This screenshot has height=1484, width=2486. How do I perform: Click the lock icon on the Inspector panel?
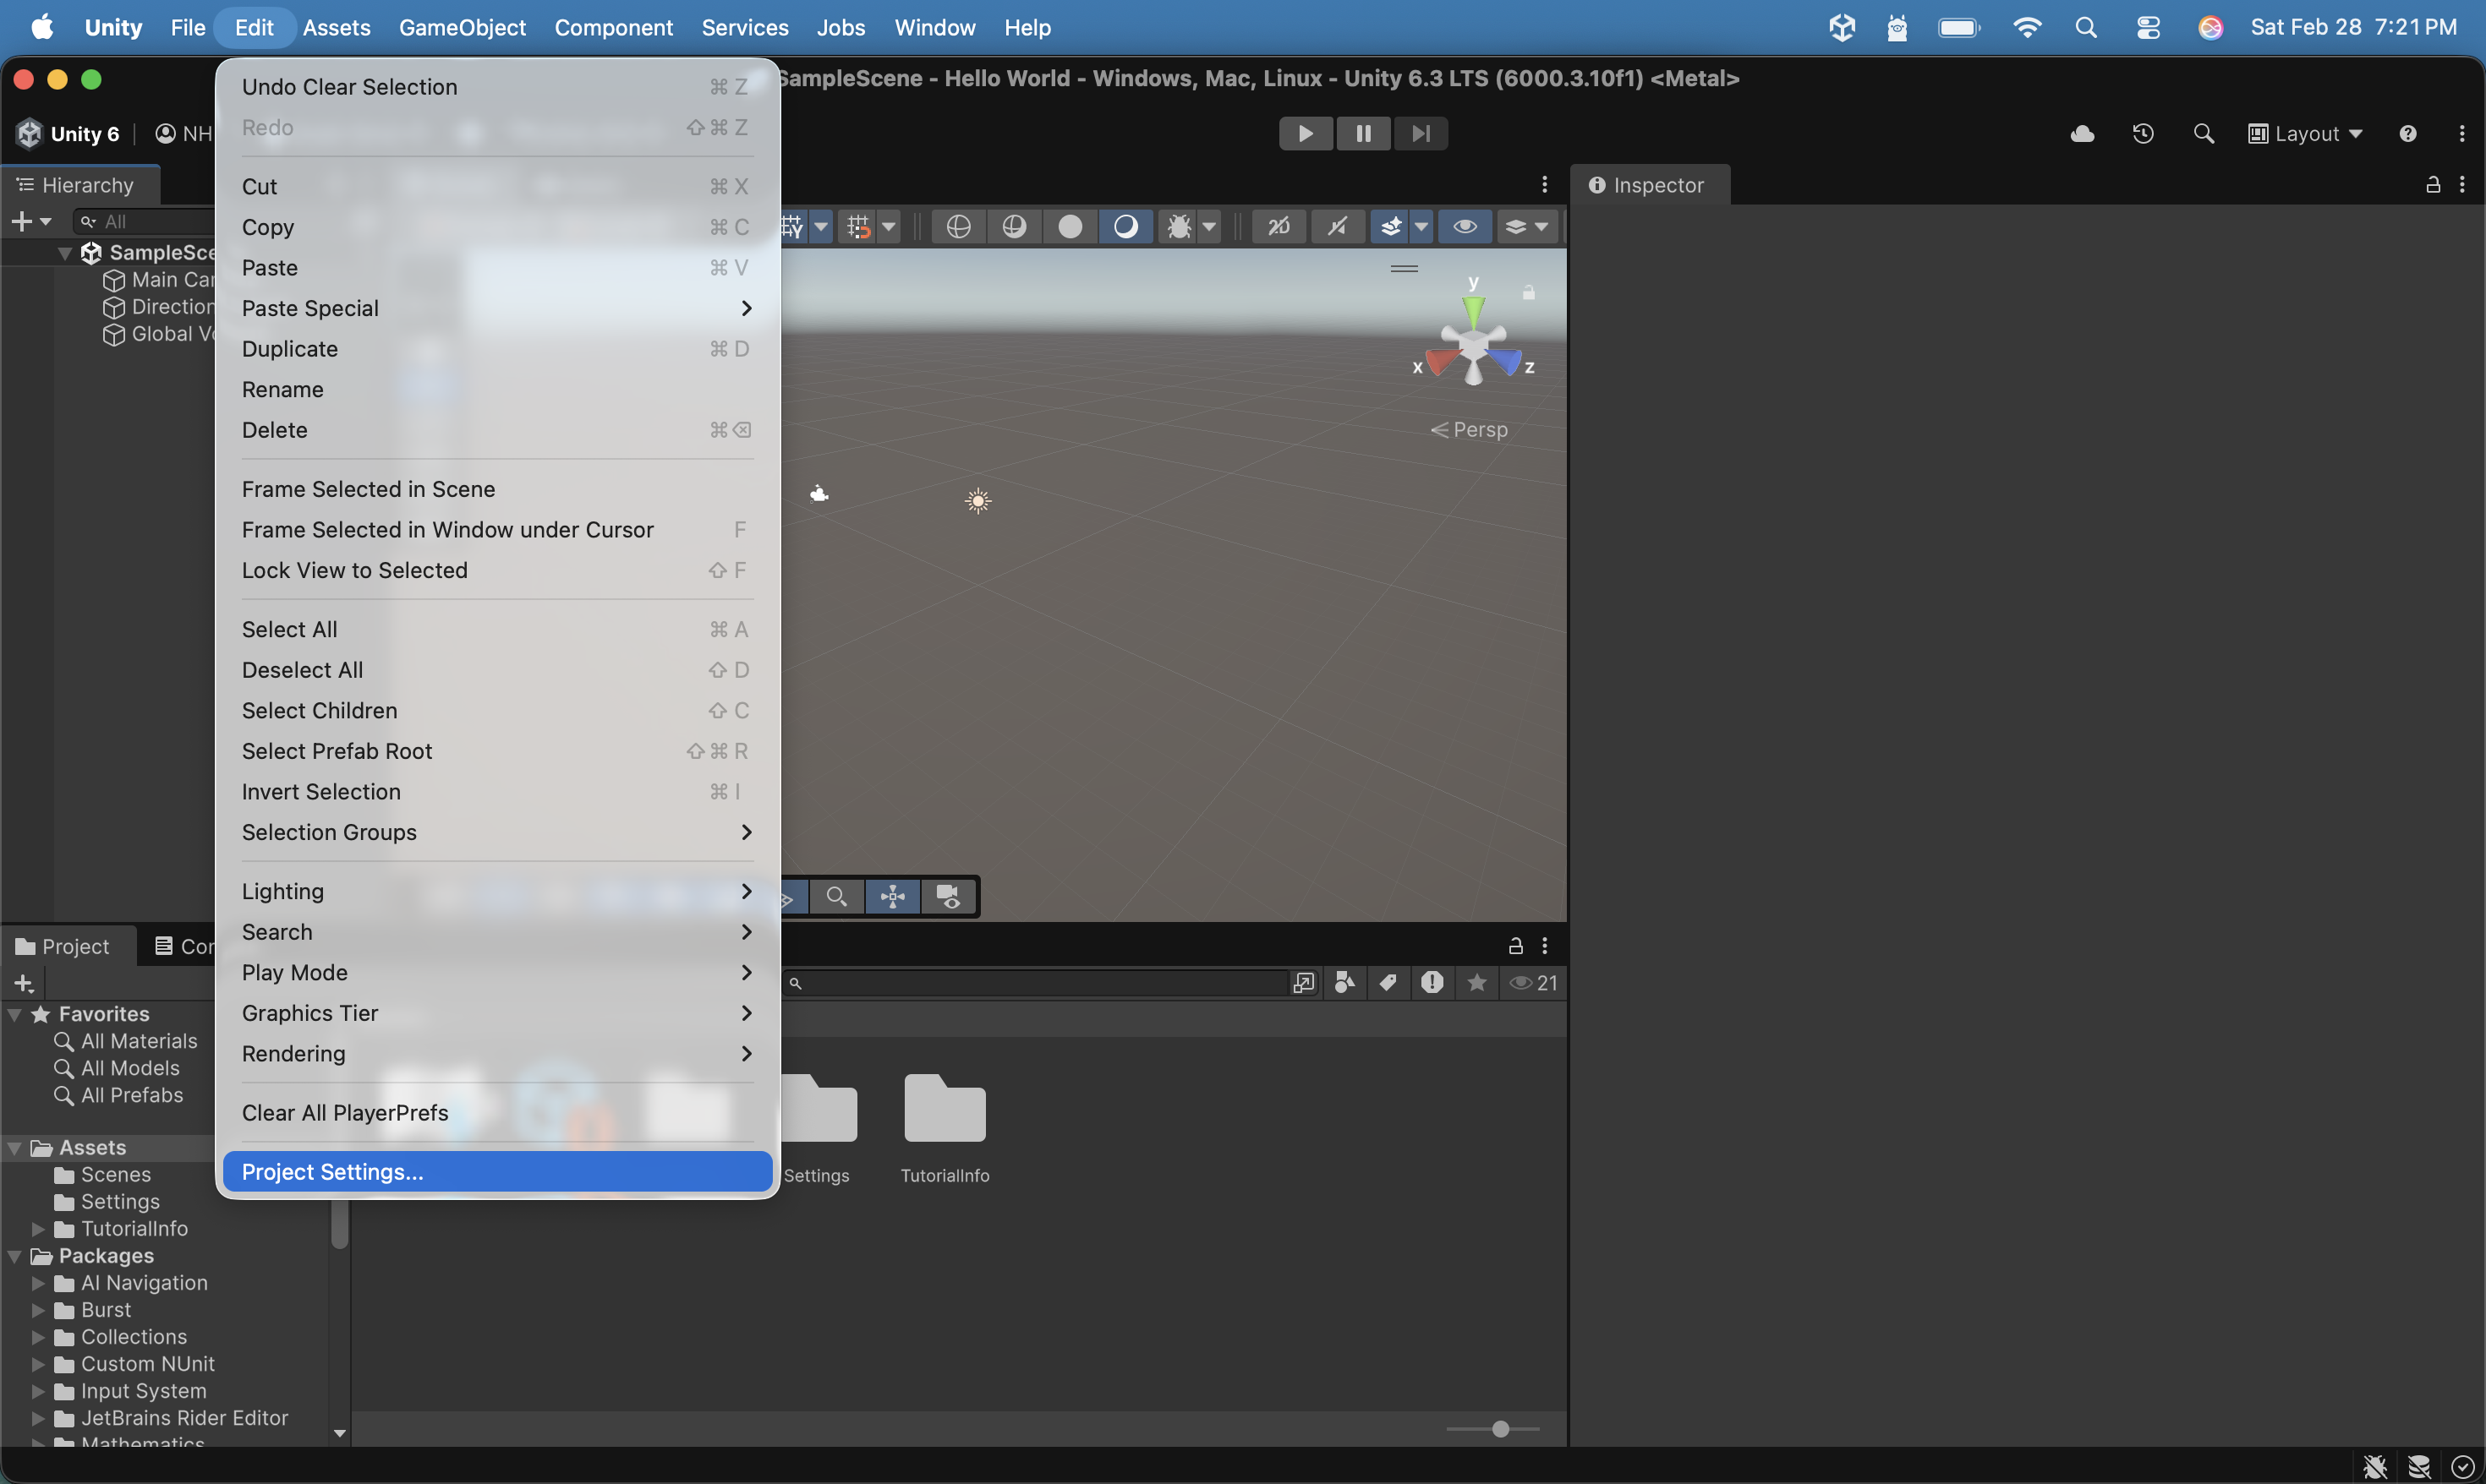[x=2433, y=184]
